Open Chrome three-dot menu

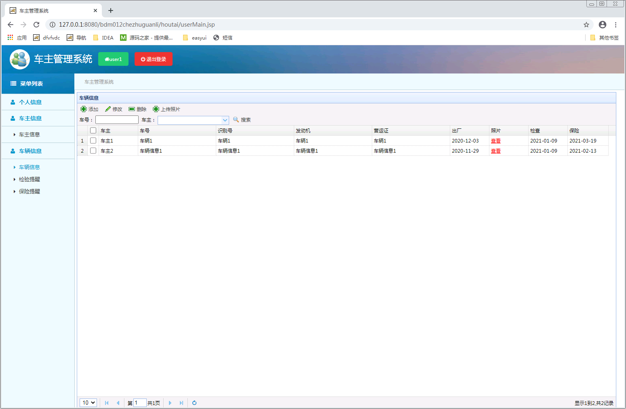pyautogui.click(x=615, y=25)
